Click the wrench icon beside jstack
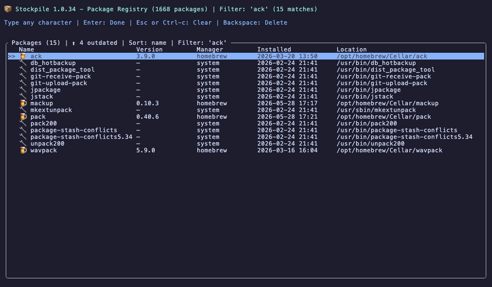The width and height of the screenshot is (492, 287). pos(23,96)
